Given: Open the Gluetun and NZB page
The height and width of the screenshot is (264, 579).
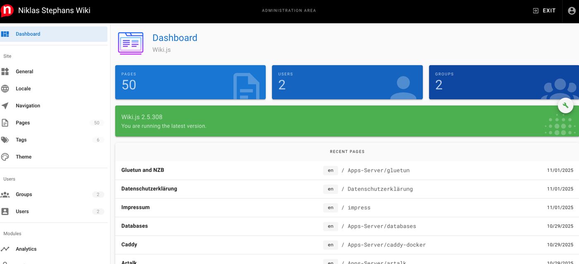Looking at the screenshot, I should tap(143, 170).
